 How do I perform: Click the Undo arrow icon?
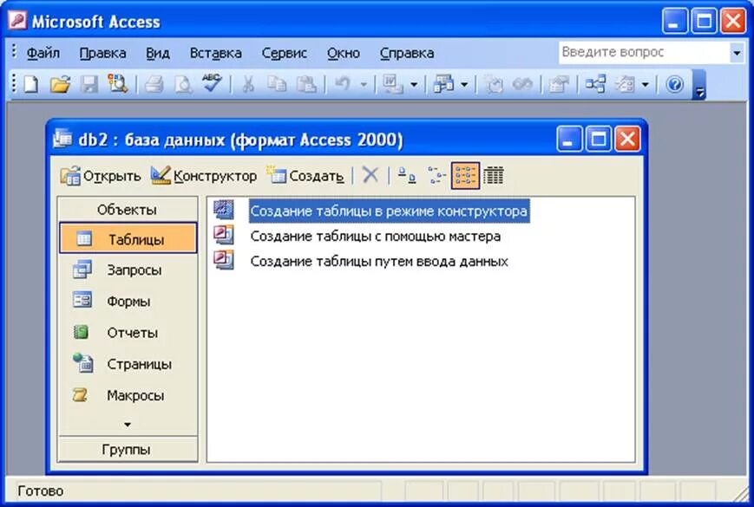[x=343, y=85]
